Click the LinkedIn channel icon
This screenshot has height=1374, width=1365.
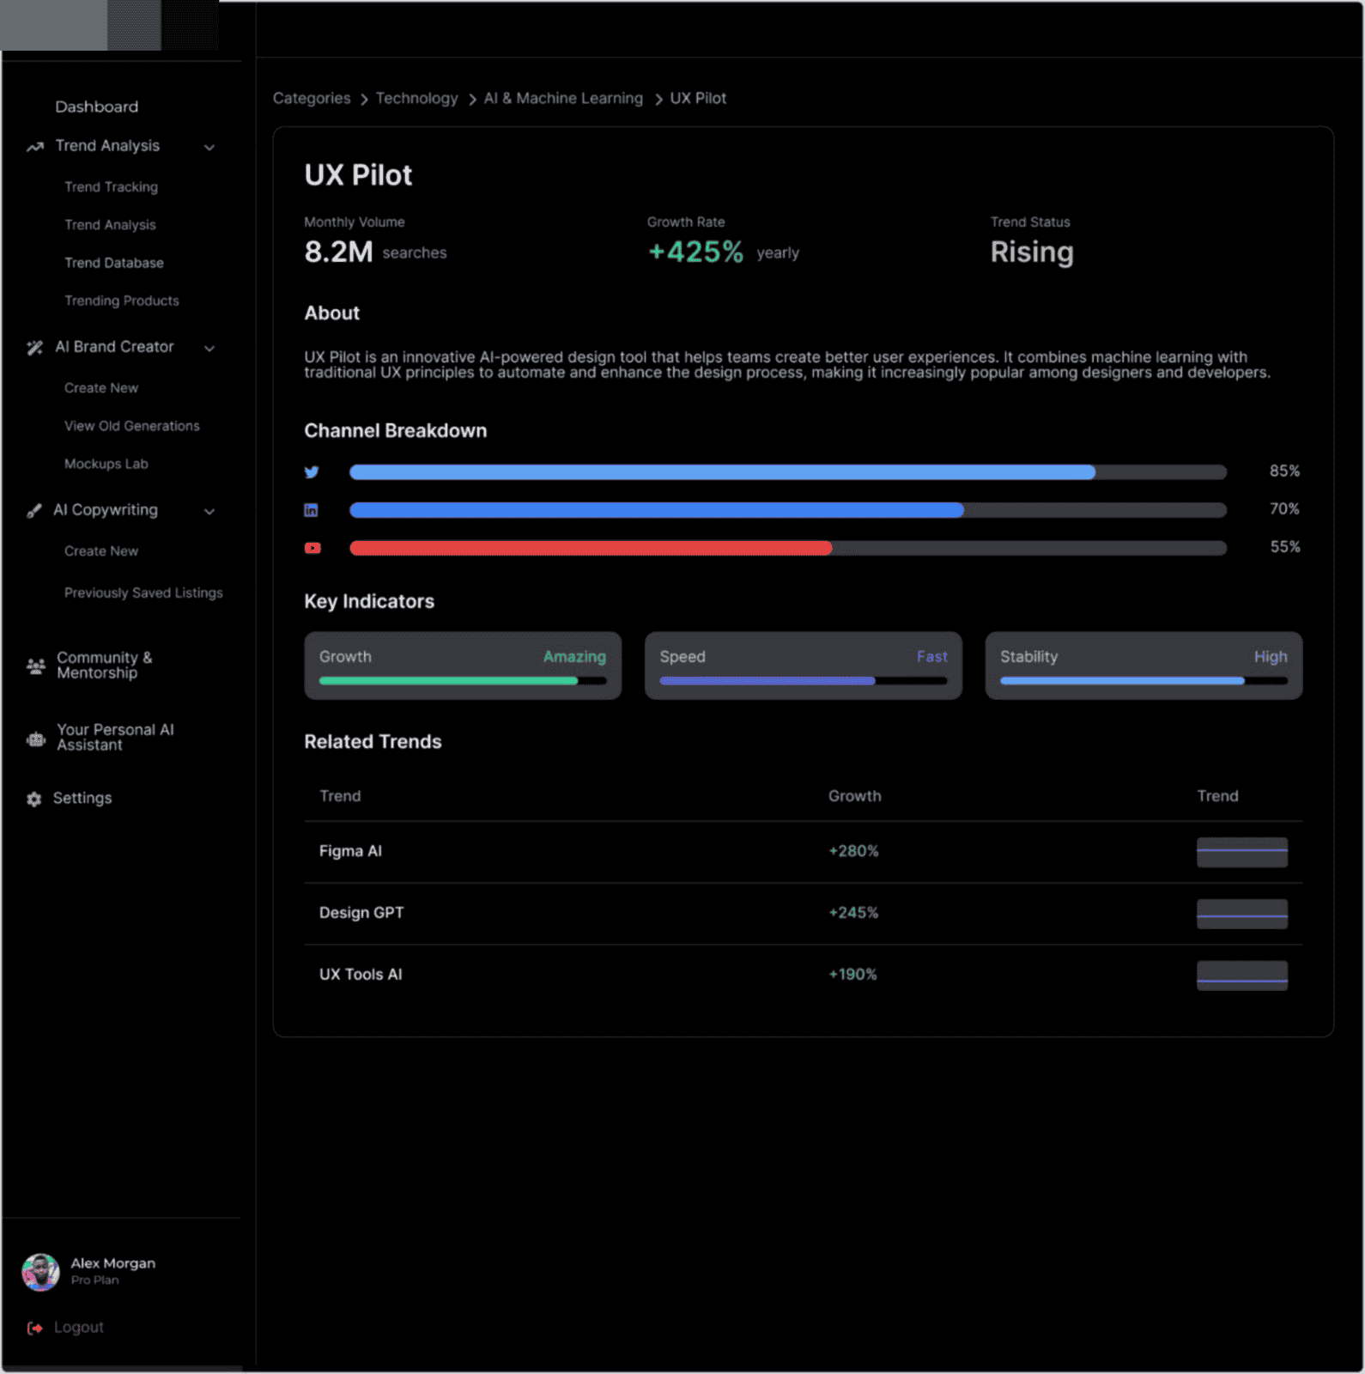point(311,510)
